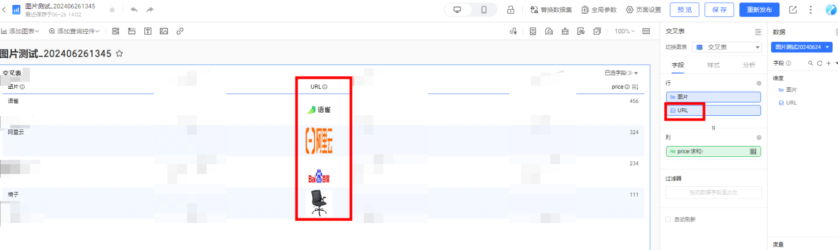Insert a text box using the T icon
Screen dimensions: 838x250
(148, 31)
